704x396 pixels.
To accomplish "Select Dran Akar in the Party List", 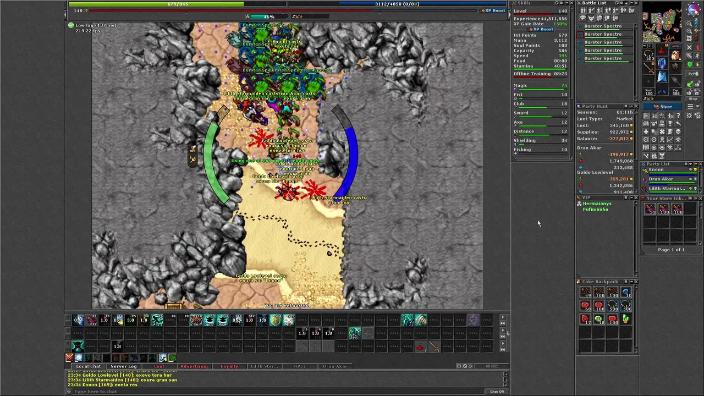I will 670,179.
